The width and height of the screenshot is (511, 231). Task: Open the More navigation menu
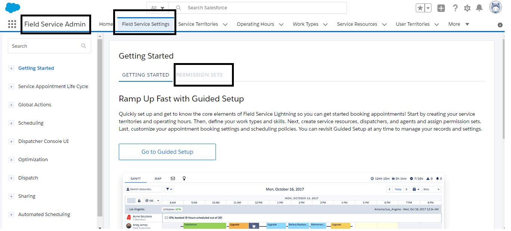(x=459, y=24)
